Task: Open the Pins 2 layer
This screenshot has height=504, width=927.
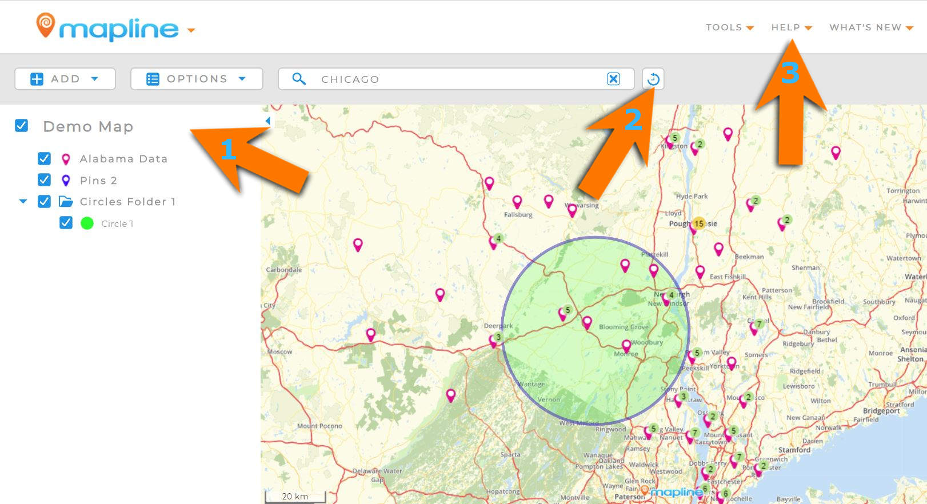Action: coord(98,181)
